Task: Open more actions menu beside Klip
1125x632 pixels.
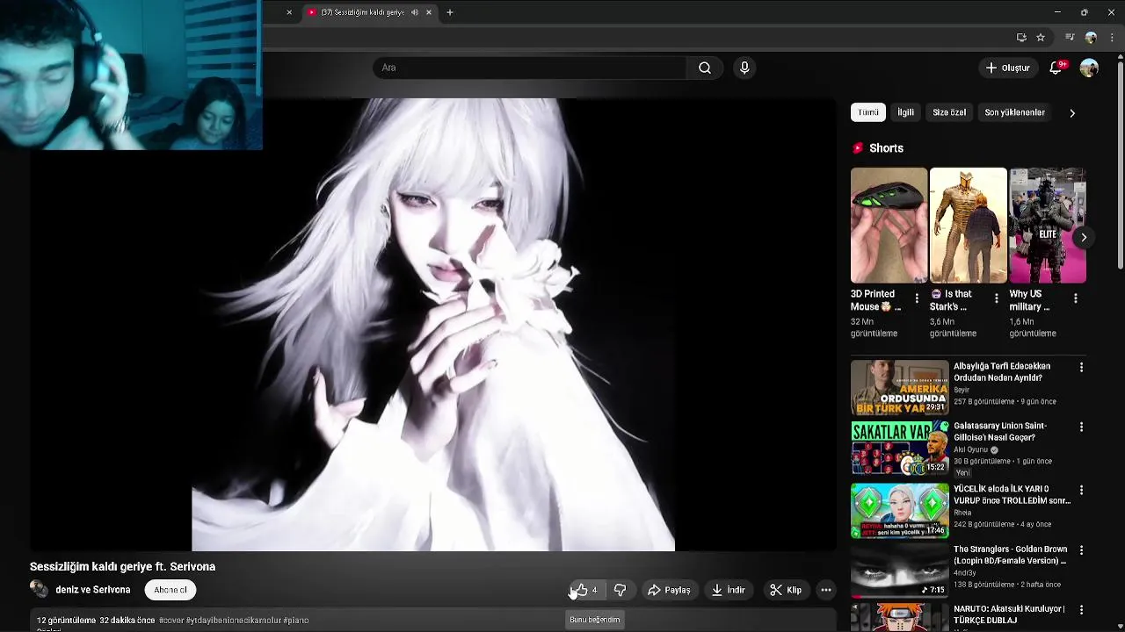Action: coord(826,590)
